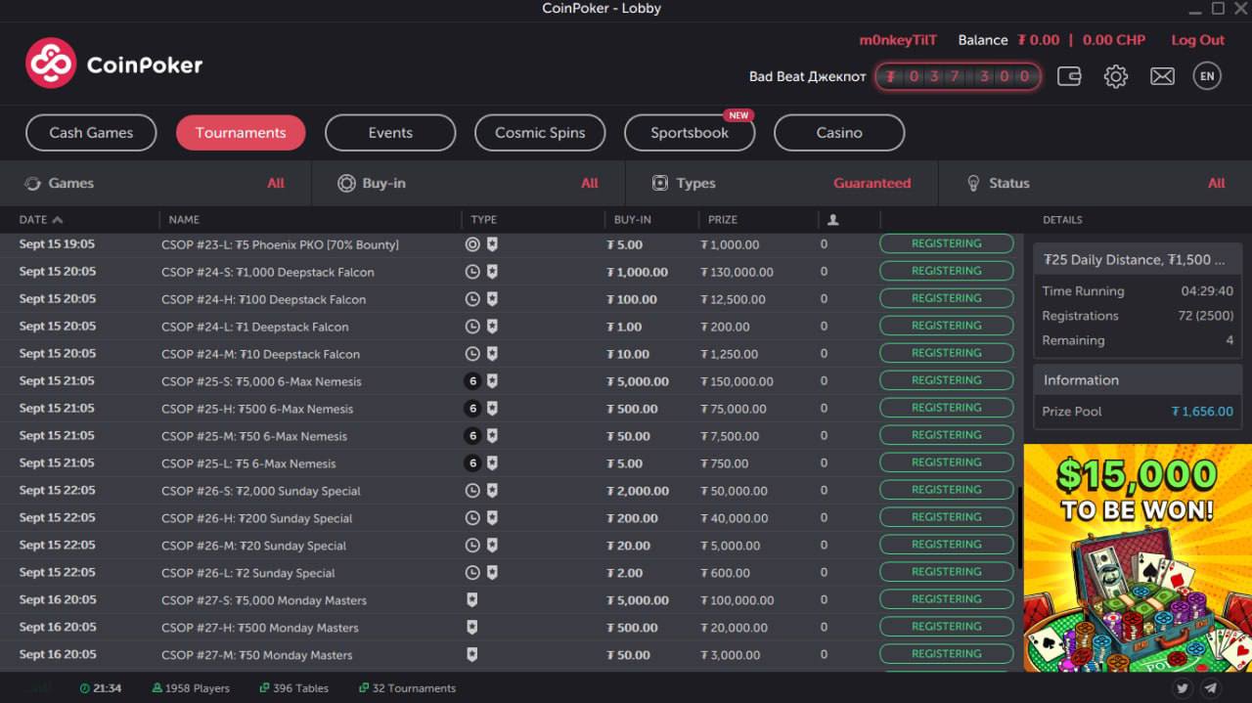Click the Buy-in filter coin icon
Viewport: 1252px width, 703px height.
[346, 183]
